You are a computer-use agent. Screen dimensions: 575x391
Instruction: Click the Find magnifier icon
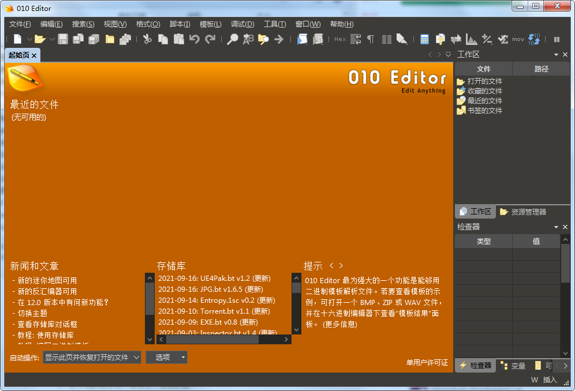pyautogui.click(x=232, y=39)
